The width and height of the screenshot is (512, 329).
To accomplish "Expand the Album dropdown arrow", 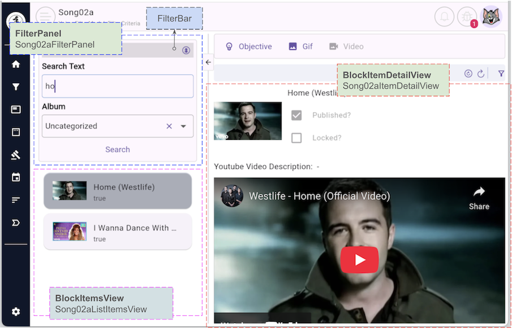I will click(183, 126).
